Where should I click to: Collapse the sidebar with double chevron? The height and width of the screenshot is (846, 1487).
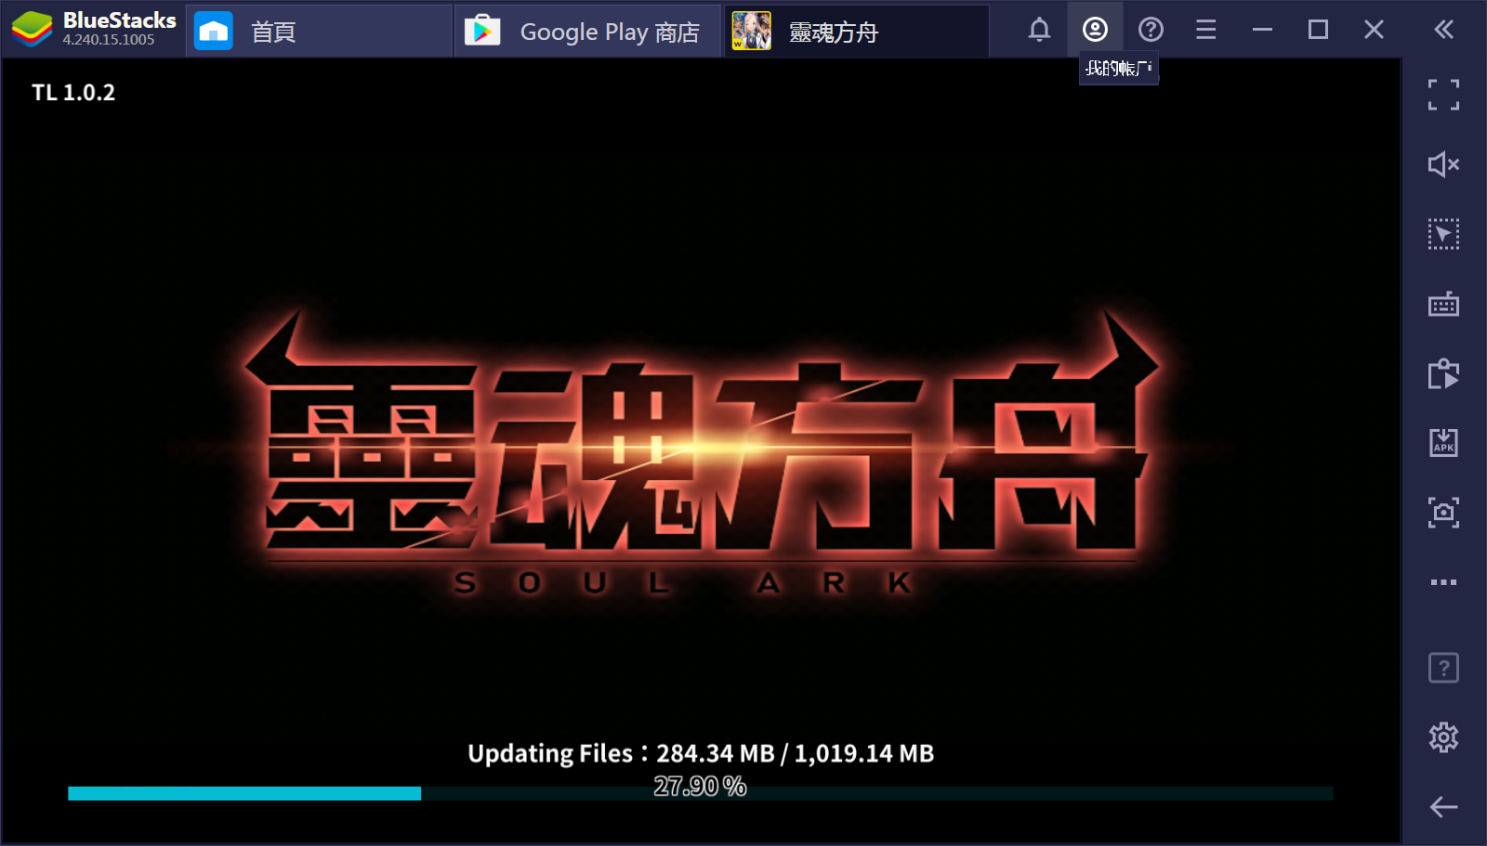(1443, 30)
